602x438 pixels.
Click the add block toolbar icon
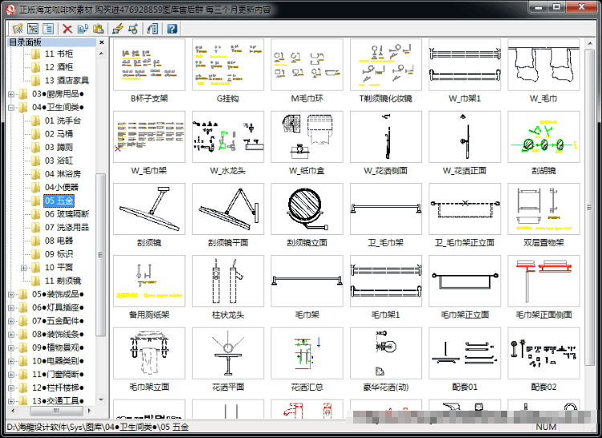click(133, 29)
